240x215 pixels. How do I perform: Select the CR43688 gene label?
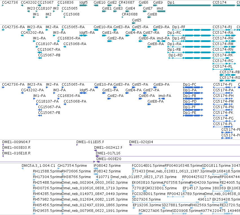[130, 14]
